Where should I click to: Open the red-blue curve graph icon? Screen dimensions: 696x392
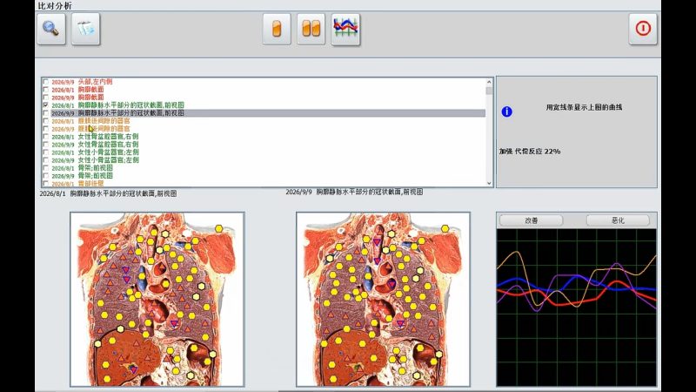tap(345, 29)
